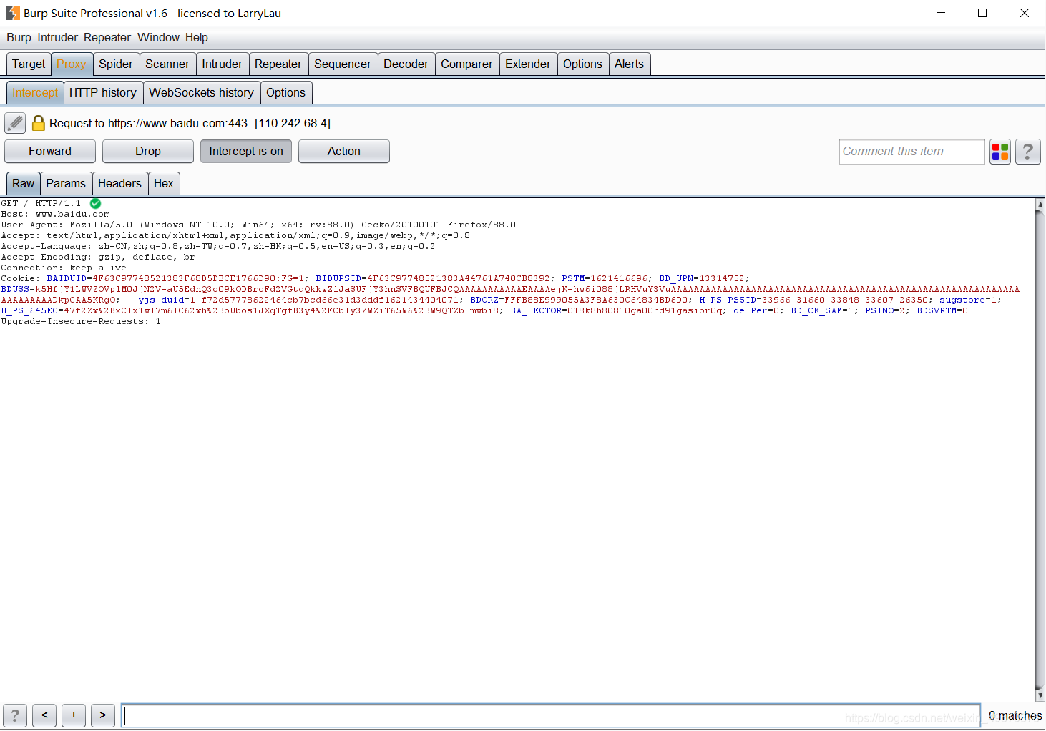The width and height of the screenshot is (1046, 731).
Task: Open the main Options tab
Action: [583, 64]
